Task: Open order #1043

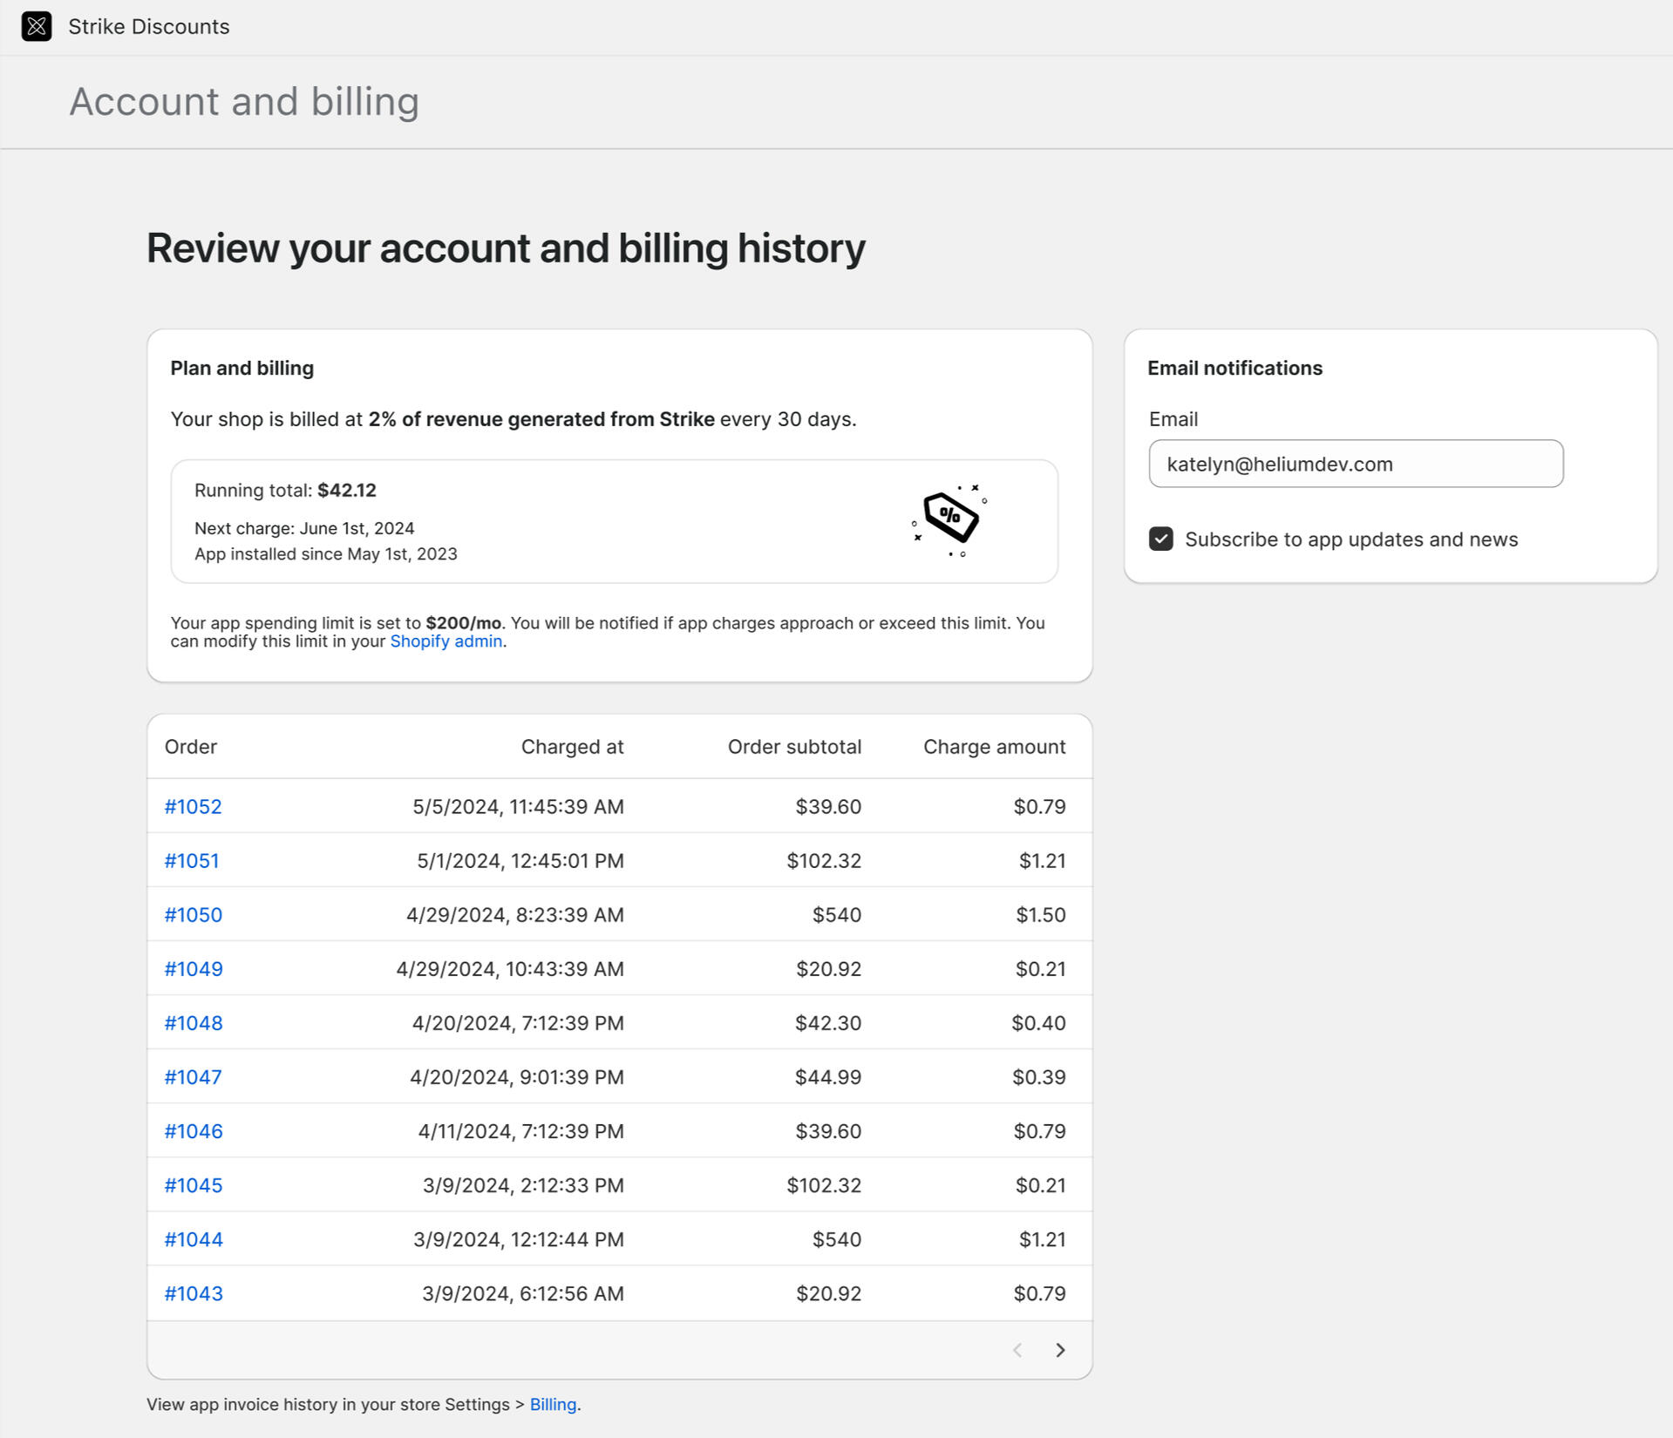Action: coord(193,1293)
